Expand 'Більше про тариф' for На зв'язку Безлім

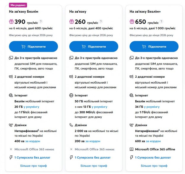pos(33,166)
